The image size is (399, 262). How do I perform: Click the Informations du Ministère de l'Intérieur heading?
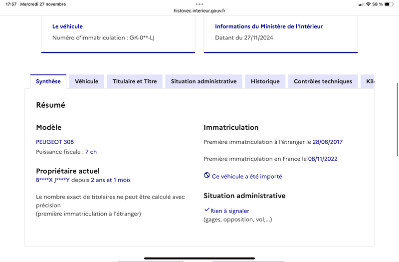[269, 26]
